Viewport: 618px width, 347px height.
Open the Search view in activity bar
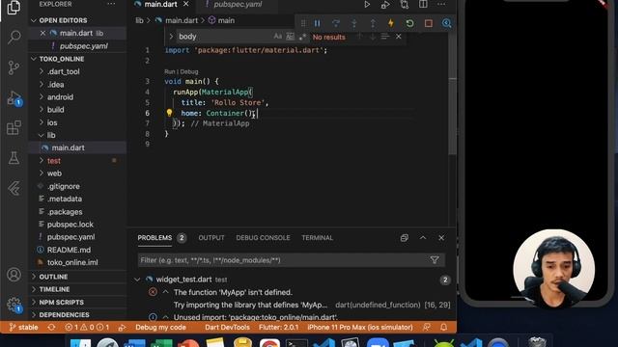[14, 38]
